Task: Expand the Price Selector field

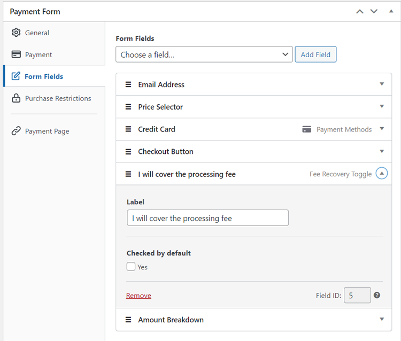Action: (x=382, y=106)
